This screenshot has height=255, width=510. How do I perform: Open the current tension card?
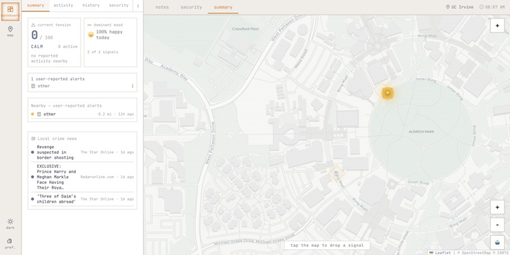tap(54, 42)
